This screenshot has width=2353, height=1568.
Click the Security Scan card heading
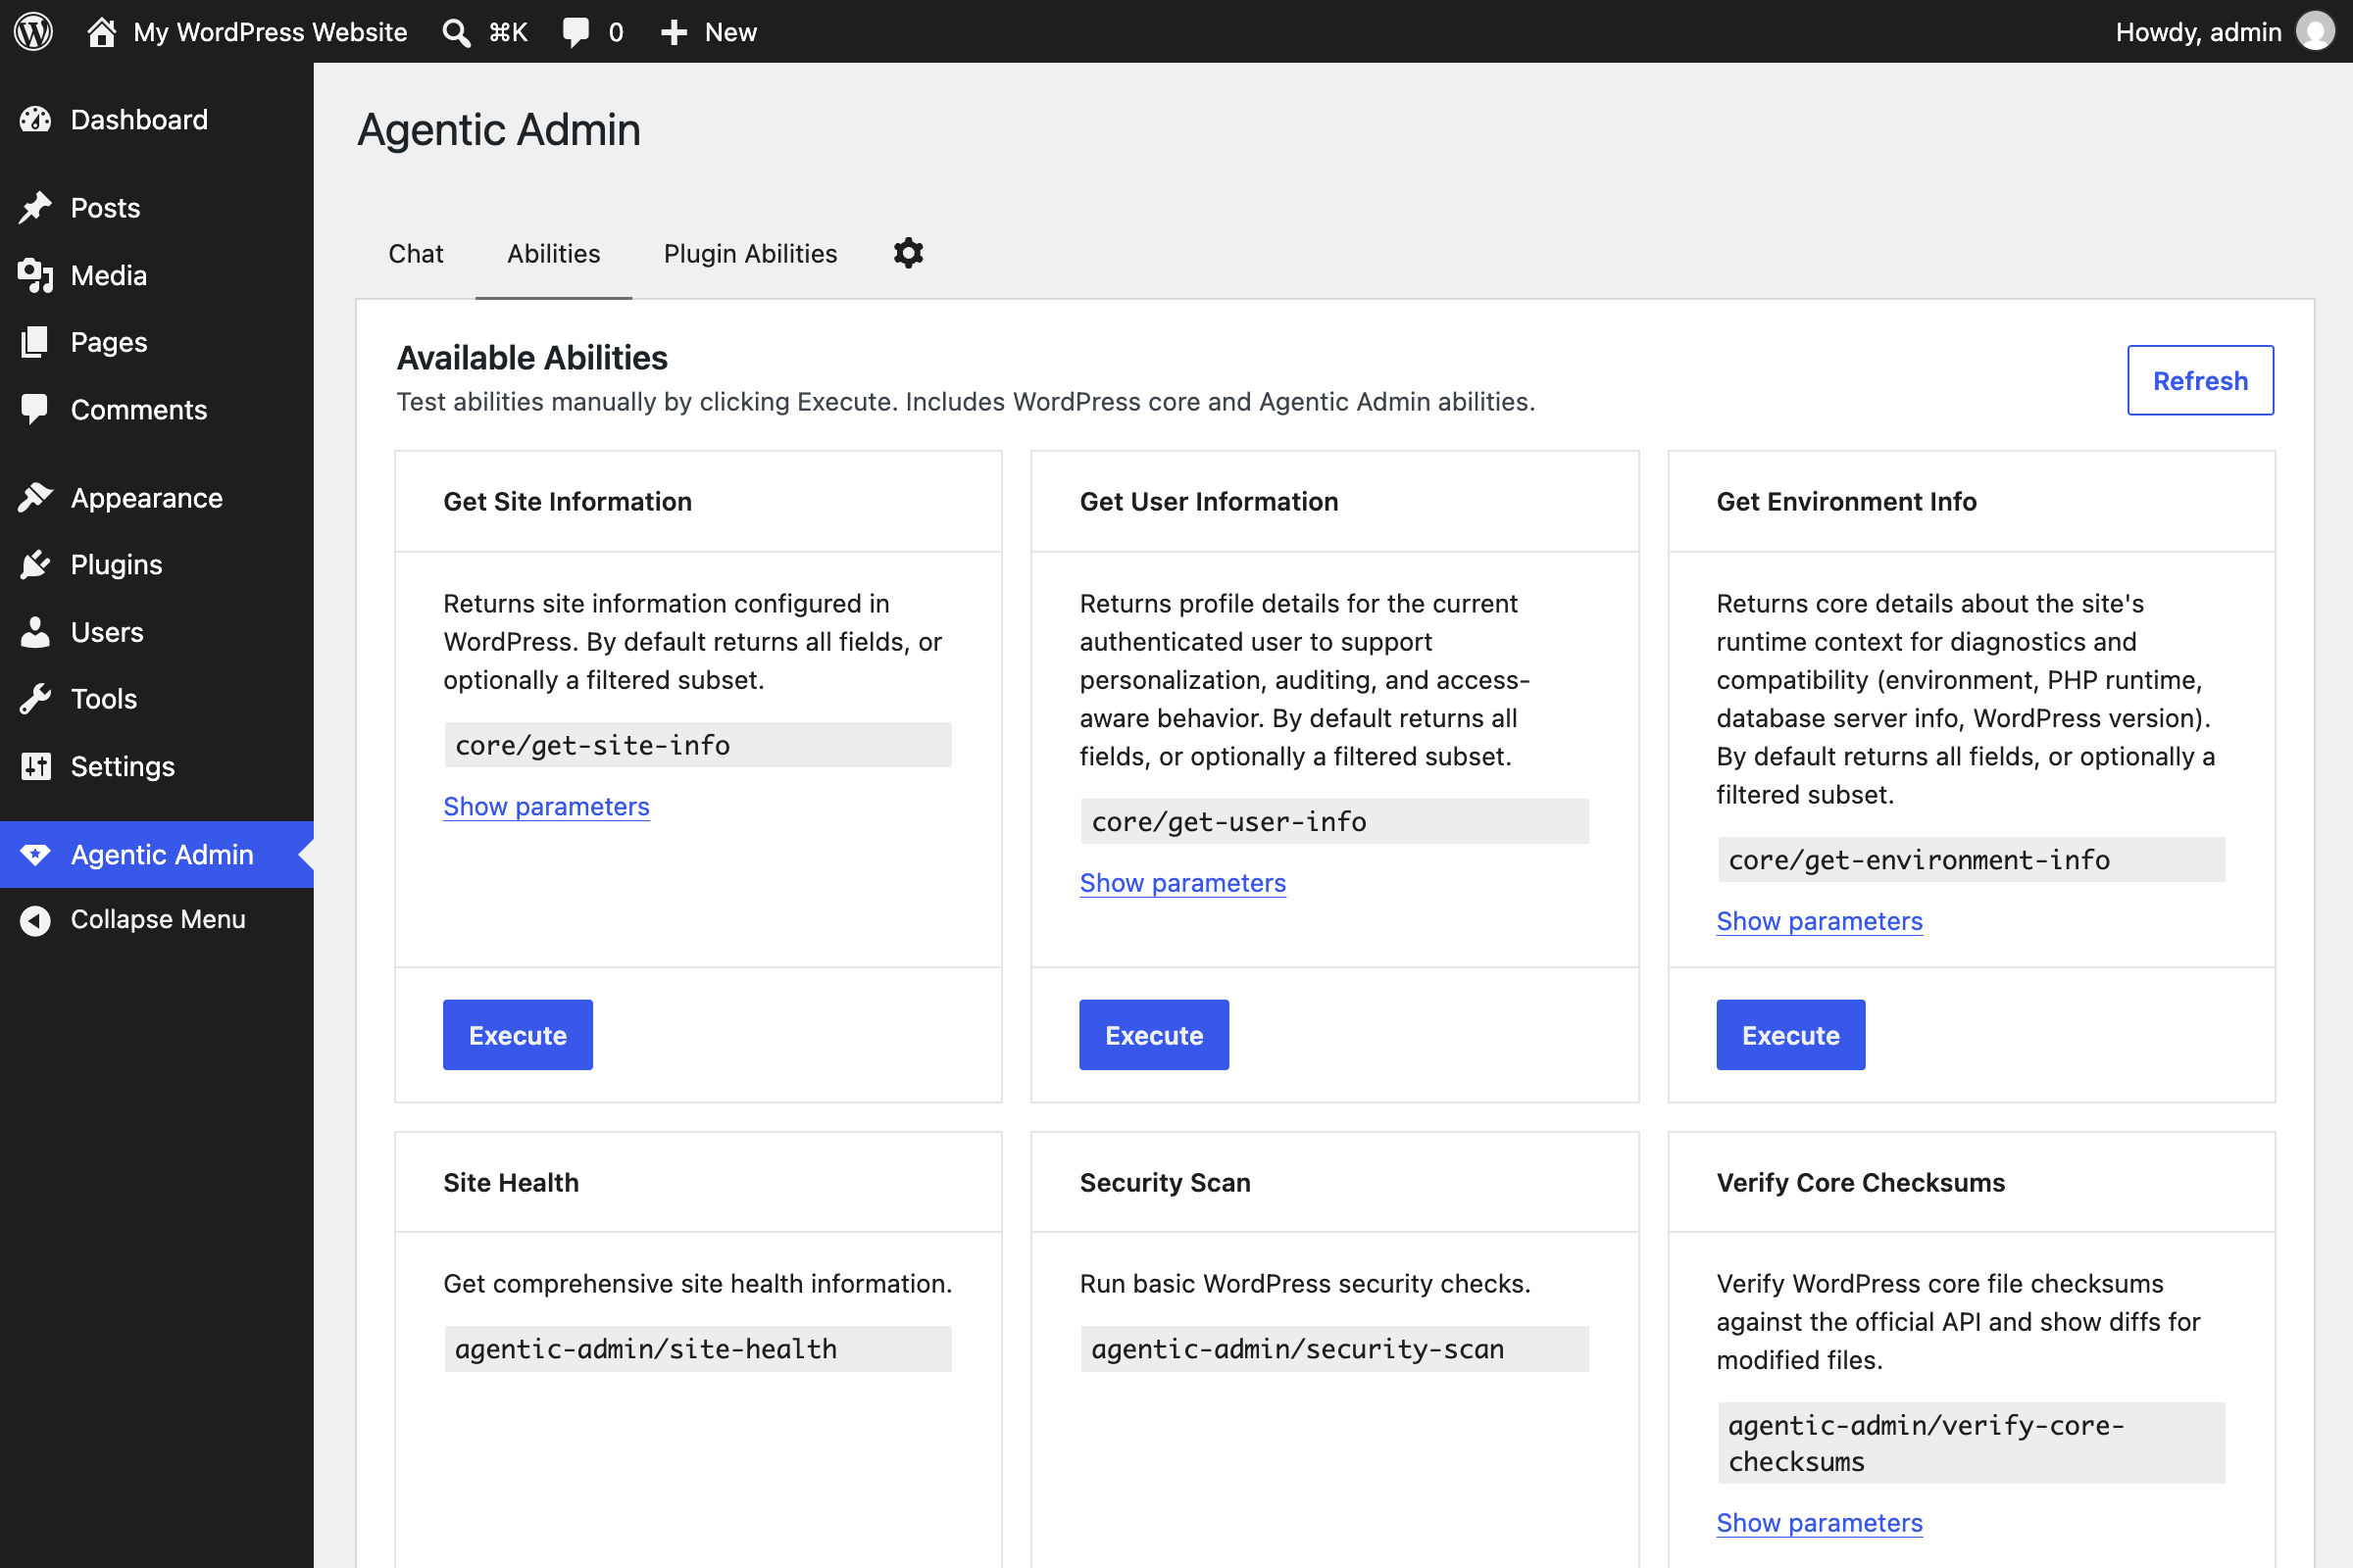[x=1166, y=1182]
